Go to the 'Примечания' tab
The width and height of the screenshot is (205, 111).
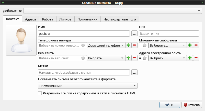click(87, 19)
